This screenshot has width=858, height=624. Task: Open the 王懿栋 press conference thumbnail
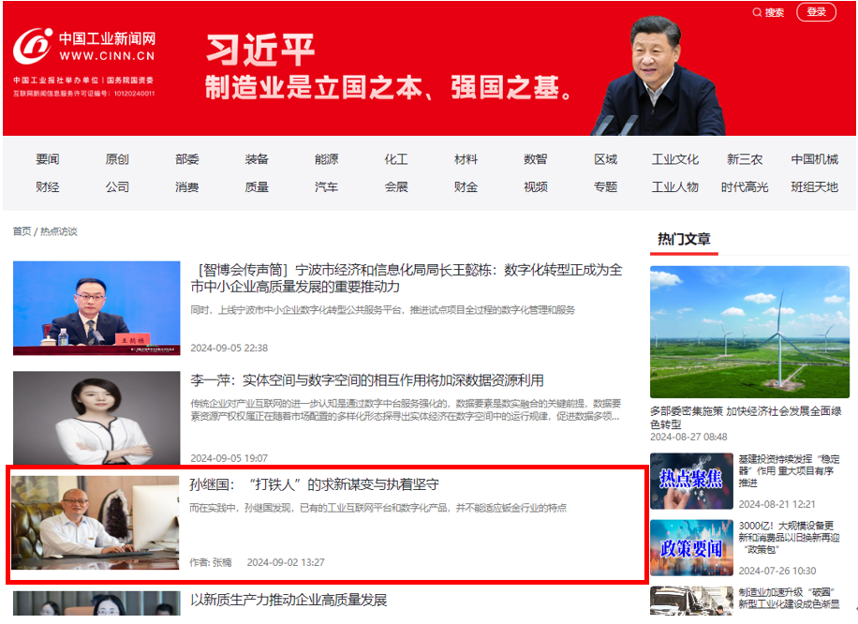(96, 308)
